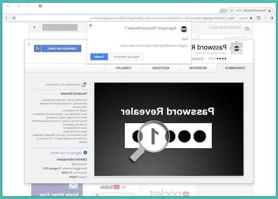
Task: Go to the previous page with the dark arrow
Action: pos(272,18)
